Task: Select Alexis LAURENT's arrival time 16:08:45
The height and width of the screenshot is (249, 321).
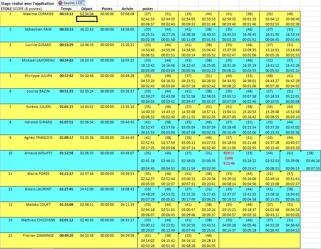Action: tap(127, 189)
